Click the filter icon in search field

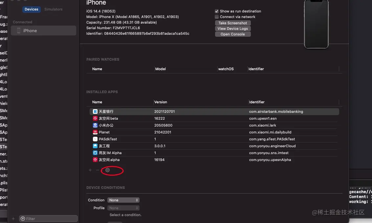pyautogui.click(x=23, y=218)
